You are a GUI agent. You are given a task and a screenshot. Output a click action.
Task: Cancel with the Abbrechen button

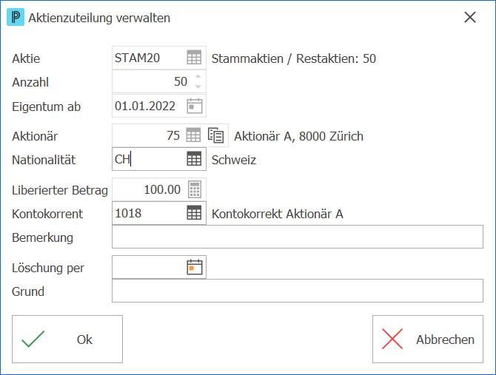(x=428, y=339)
